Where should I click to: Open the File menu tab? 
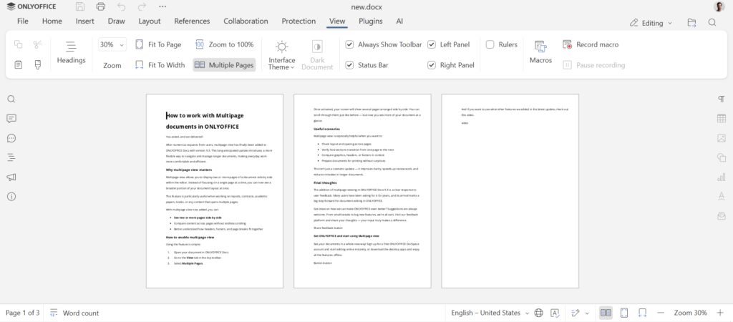tap(22, 21)
